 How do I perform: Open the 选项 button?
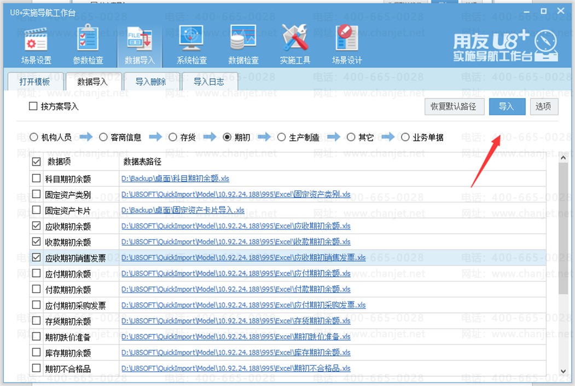coord(544,106)
